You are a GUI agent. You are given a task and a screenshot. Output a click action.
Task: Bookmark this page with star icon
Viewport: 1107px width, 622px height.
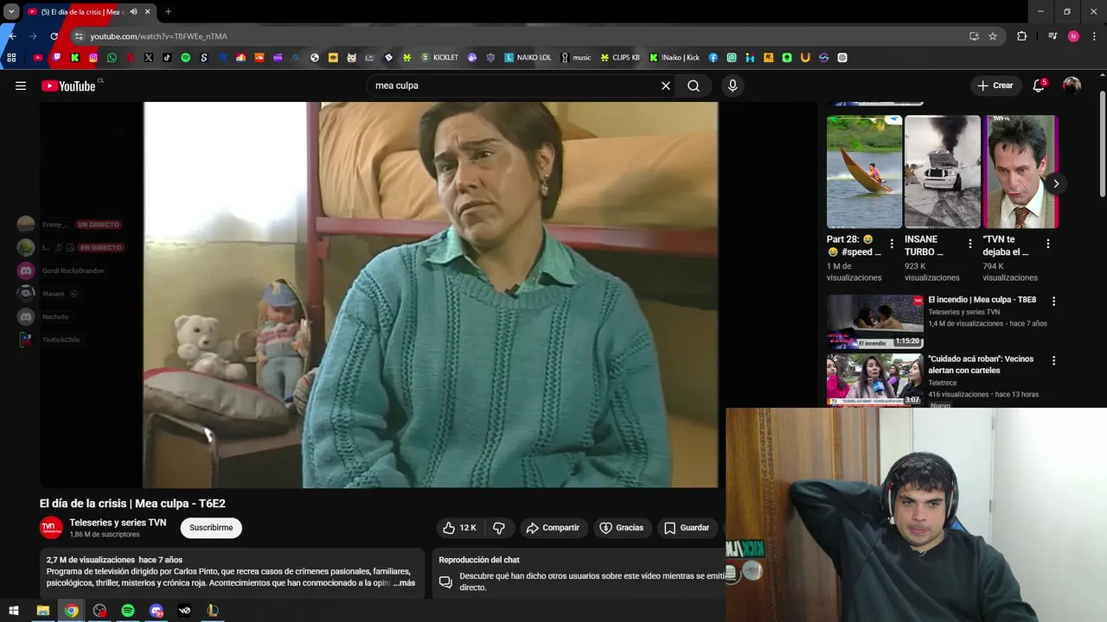pos(993,36)
